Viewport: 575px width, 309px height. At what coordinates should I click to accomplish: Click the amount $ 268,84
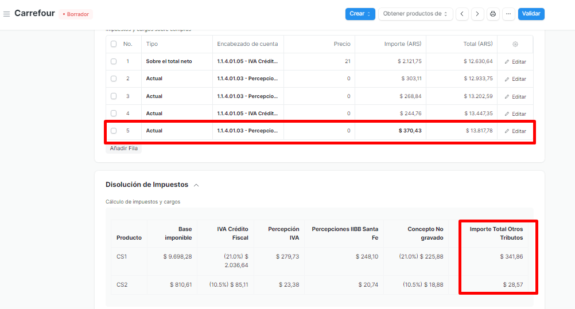click(x=410, y=96)
